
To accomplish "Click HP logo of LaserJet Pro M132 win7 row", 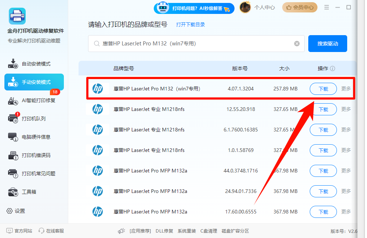I will click(x=98, y=89).
